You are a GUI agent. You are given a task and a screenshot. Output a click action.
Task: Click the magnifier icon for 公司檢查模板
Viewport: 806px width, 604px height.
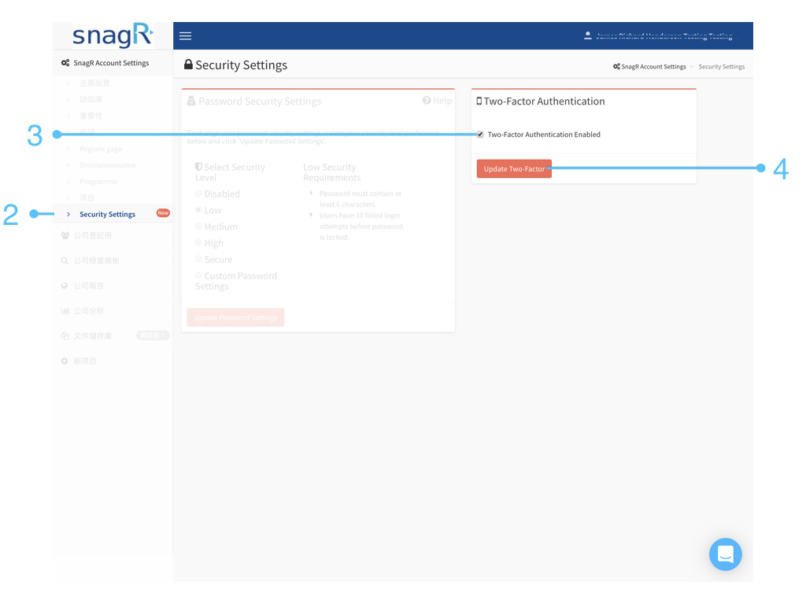point(65,260)
